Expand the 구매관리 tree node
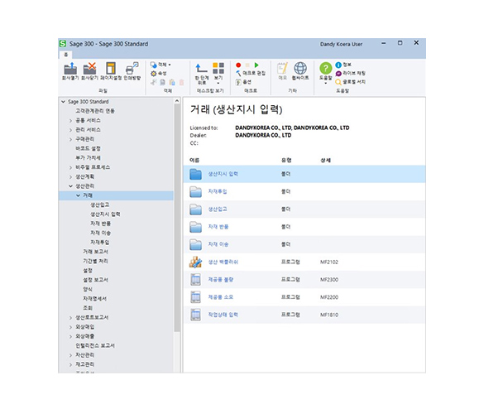Screen dimensions: 484x414 pyautogui.click(x=70, y=139)
